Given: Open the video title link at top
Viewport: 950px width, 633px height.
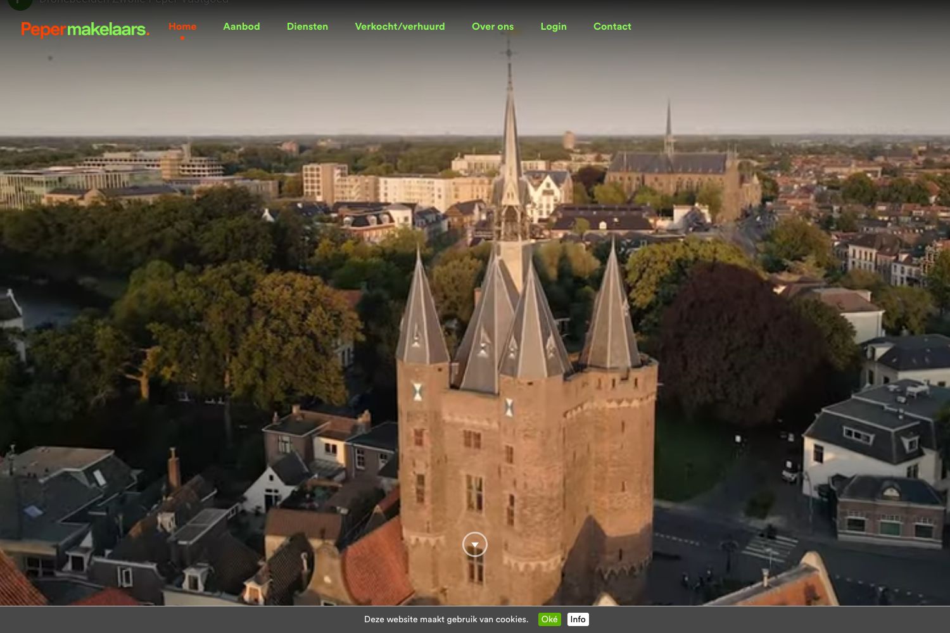Looking at the screenshot, I should (x=134, y=2).
